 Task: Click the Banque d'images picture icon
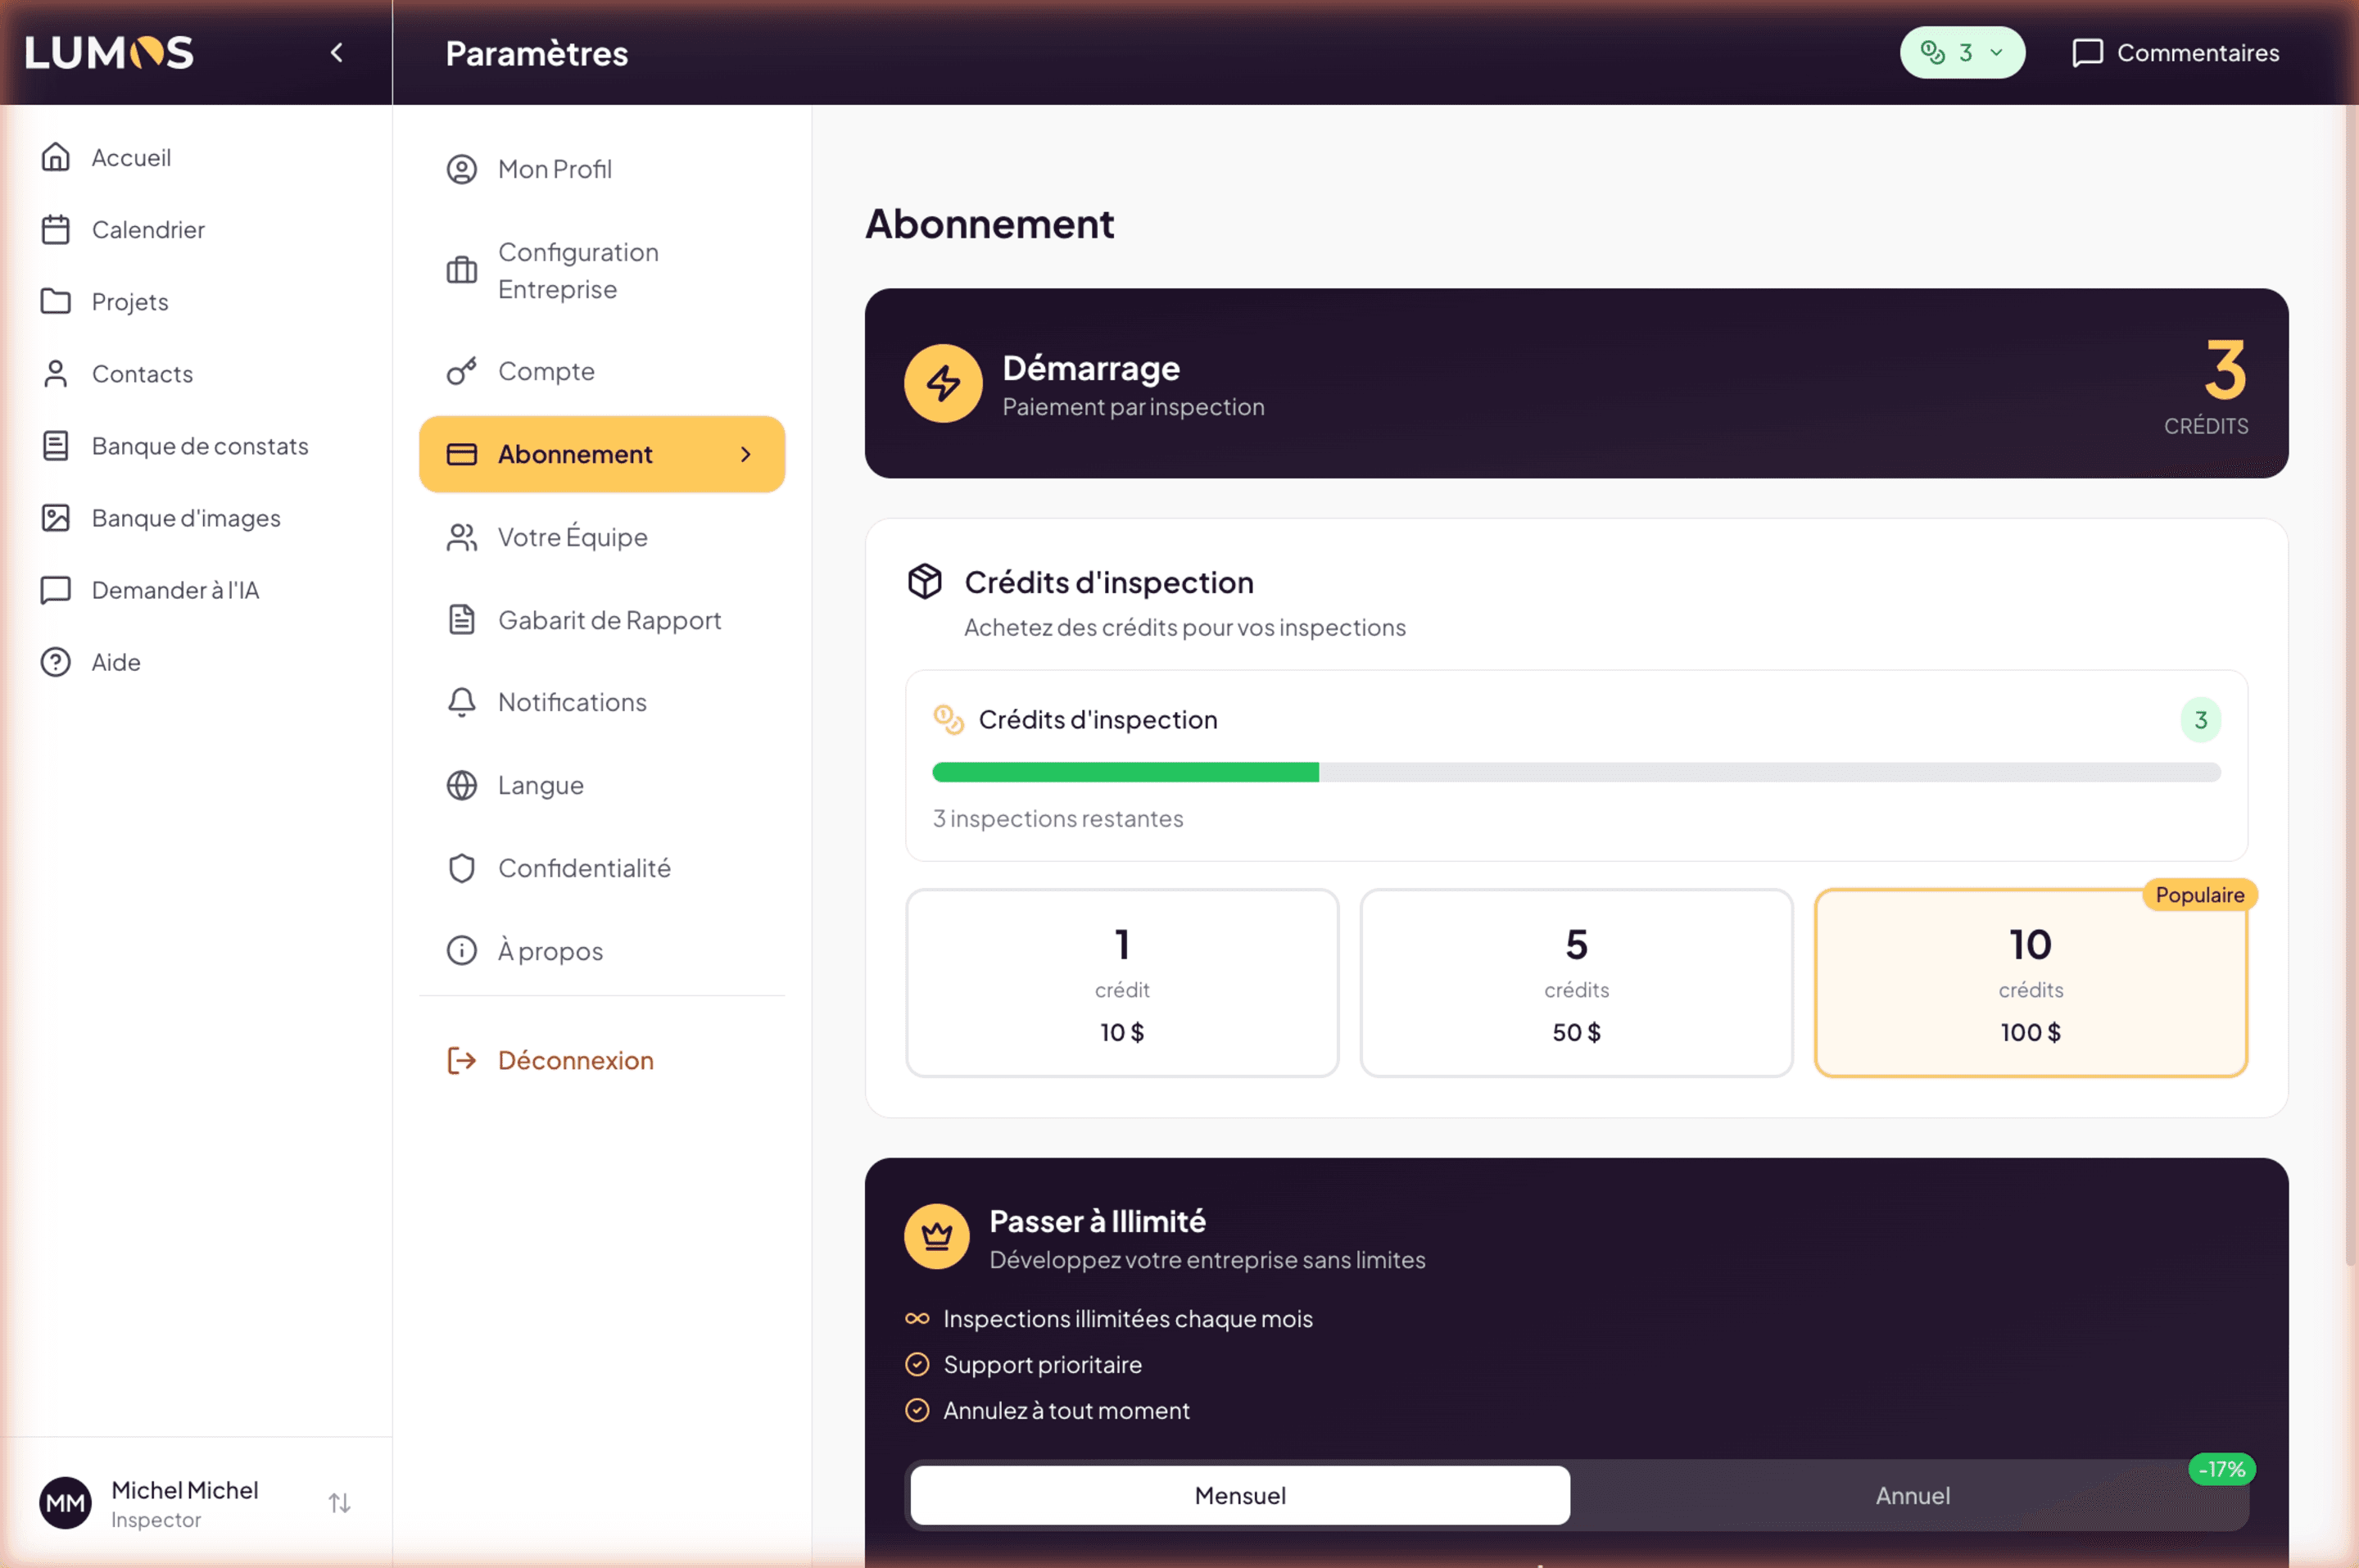coord(56,517)
